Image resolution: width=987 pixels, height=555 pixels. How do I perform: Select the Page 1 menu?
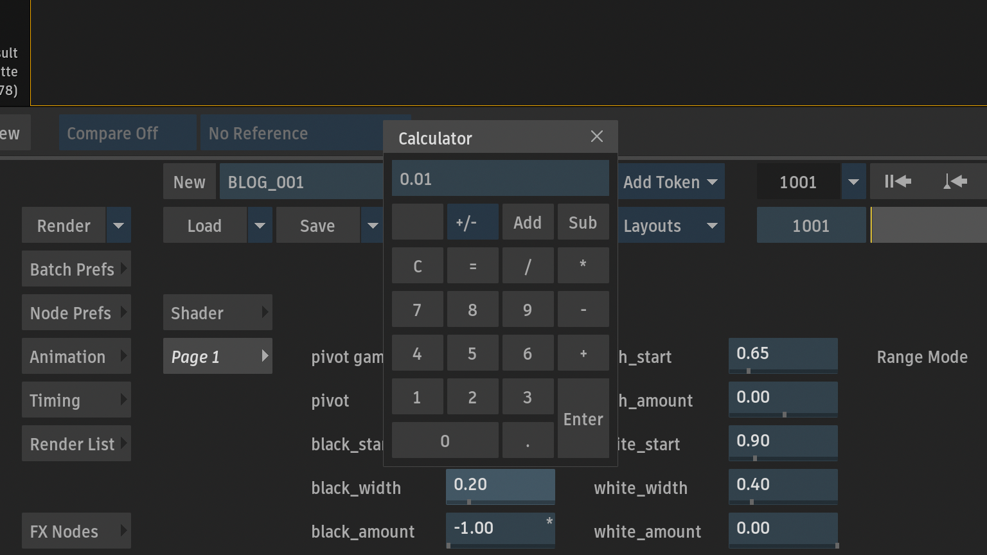pyautogui.click(x=218, y=357)
